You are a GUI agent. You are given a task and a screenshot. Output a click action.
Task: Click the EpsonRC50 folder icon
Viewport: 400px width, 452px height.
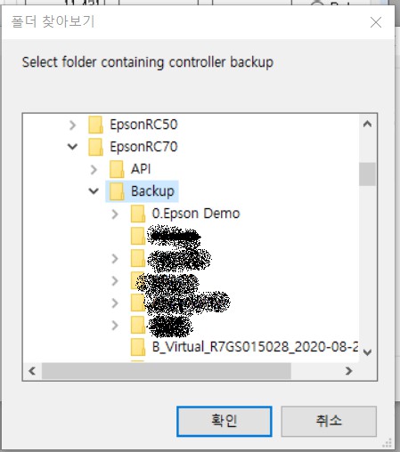pos(95,125)
